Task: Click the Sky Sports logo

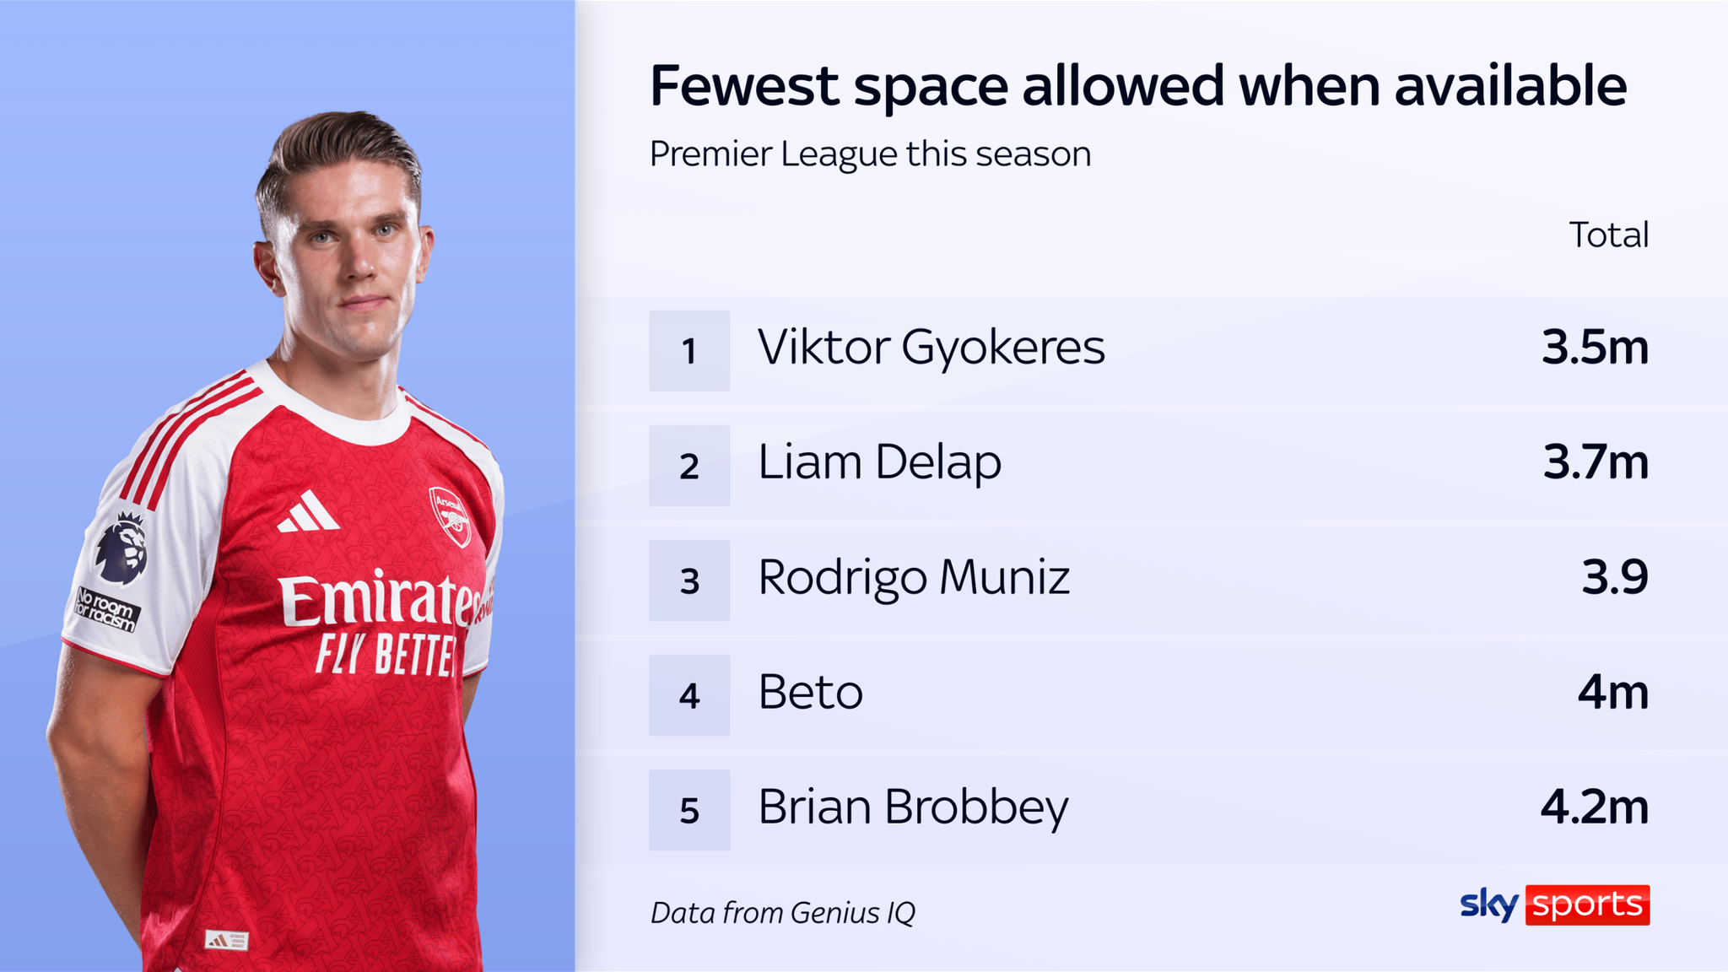Action: [x=1554, y=904]
